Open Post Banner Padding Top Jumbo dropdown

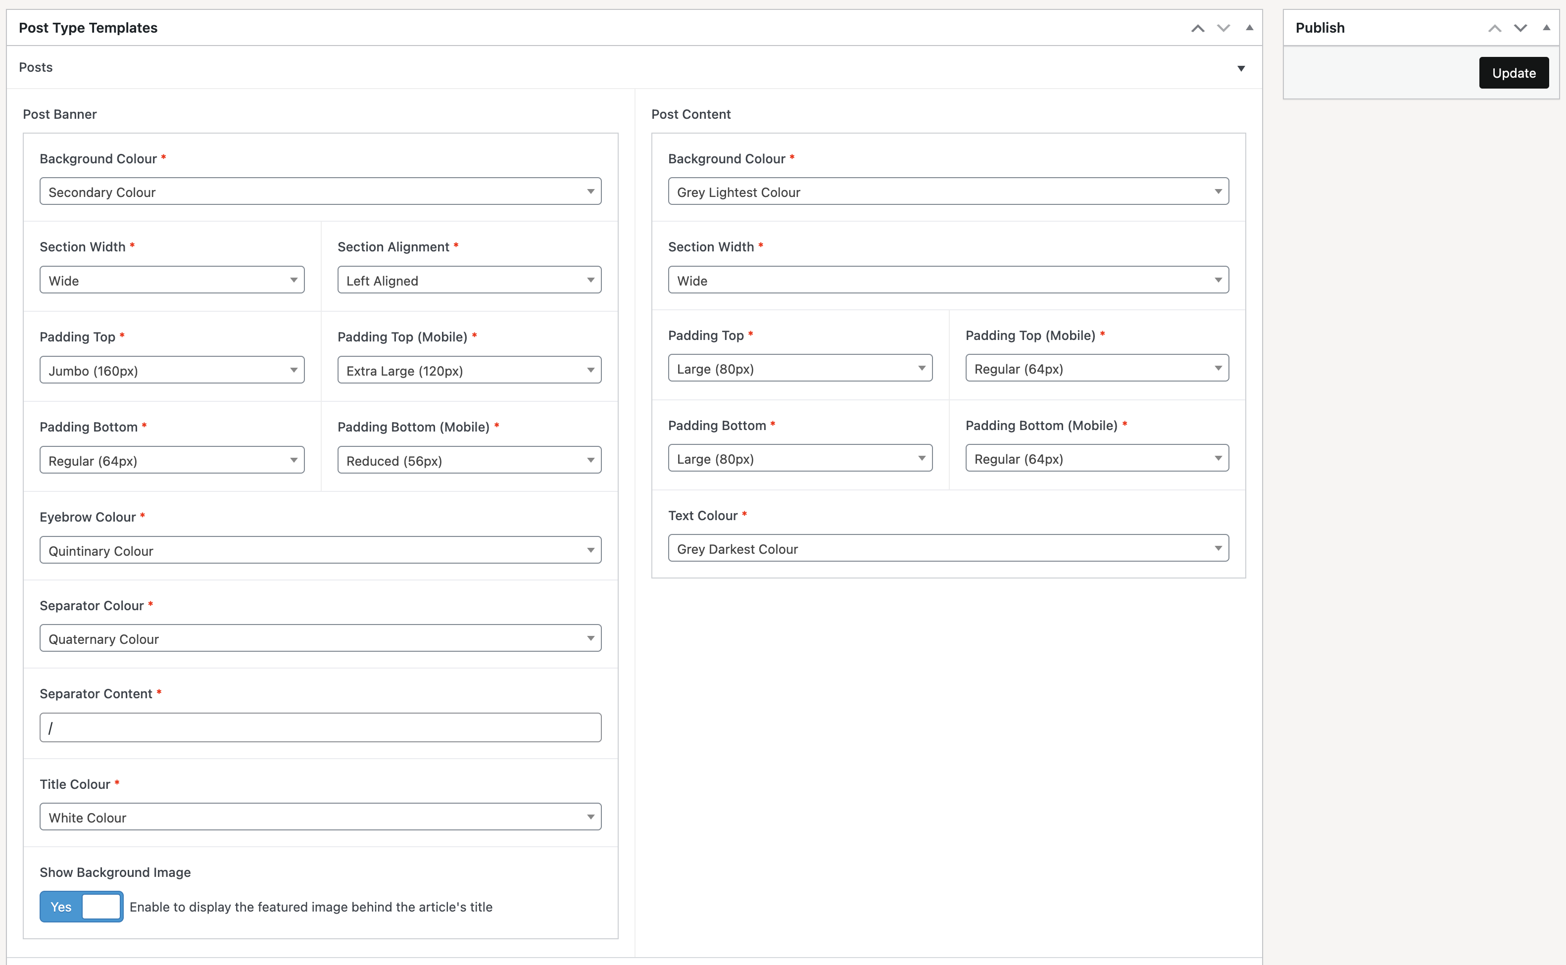tap(172, 370)
